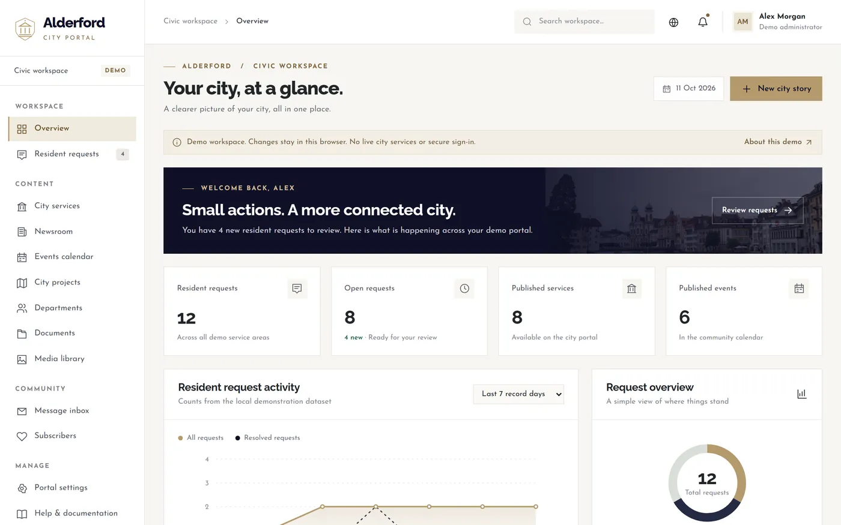Focus the Search workspace field
This screenshot has height=525, width=841.
(x=584, y=22)
